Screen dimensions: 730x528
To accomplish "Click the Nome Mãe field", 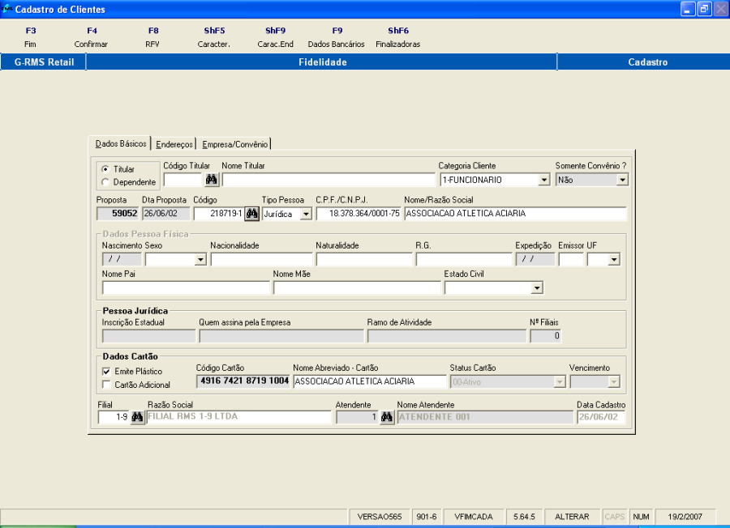I will (357, 288).
